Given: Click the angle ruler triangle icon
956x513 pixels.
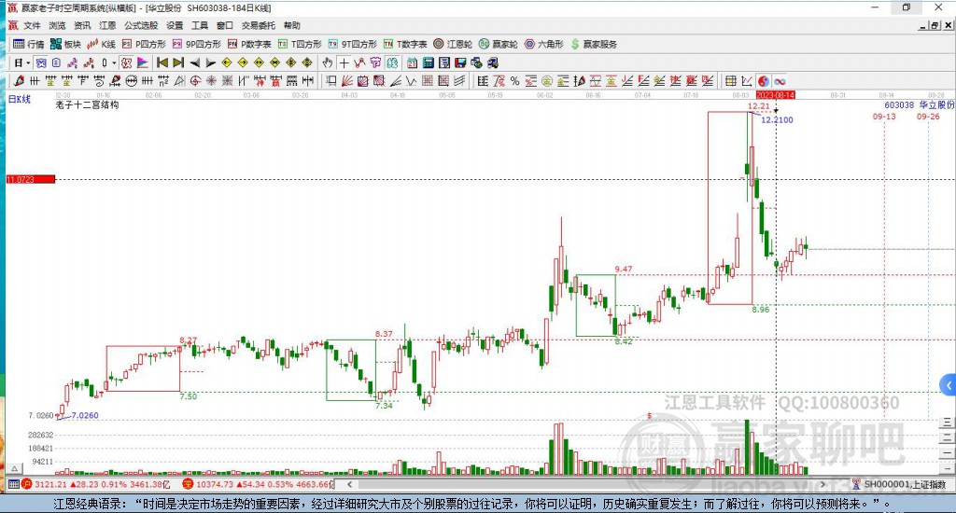Looking at the screenshot, I should click(179, 81).
